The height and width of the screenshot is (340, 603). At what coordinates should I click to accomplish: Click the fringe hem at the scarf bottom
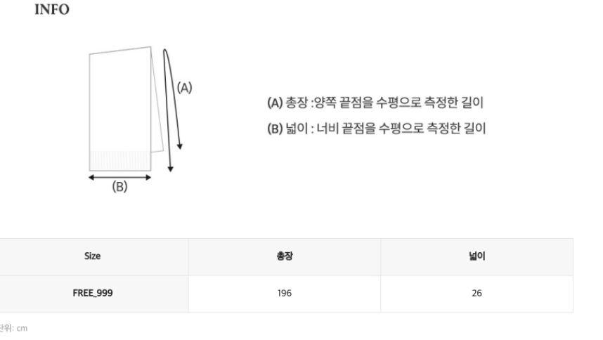click(120, 159)
